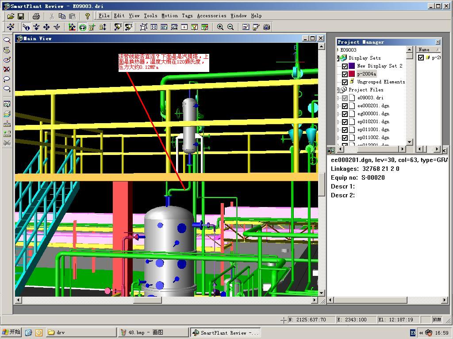Open the Windows Start button 开始
The width and height of the screenshot is (453, 339).
pos(11,332)
